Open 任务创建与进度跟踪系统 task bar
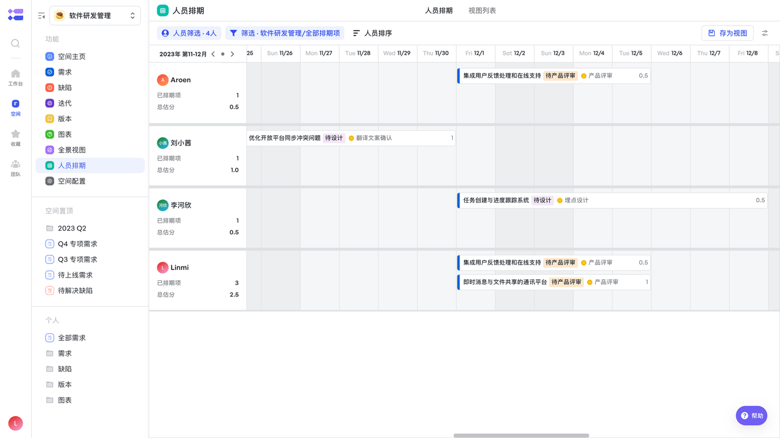Viewport: 780px width, 438px height. [612, 200]
